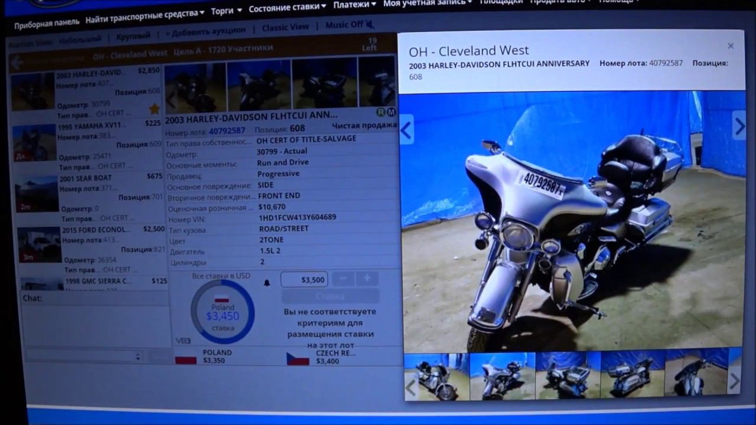Select 1998 GMC Sierra lot in list
756x425 pixels.
click(93, 282)
